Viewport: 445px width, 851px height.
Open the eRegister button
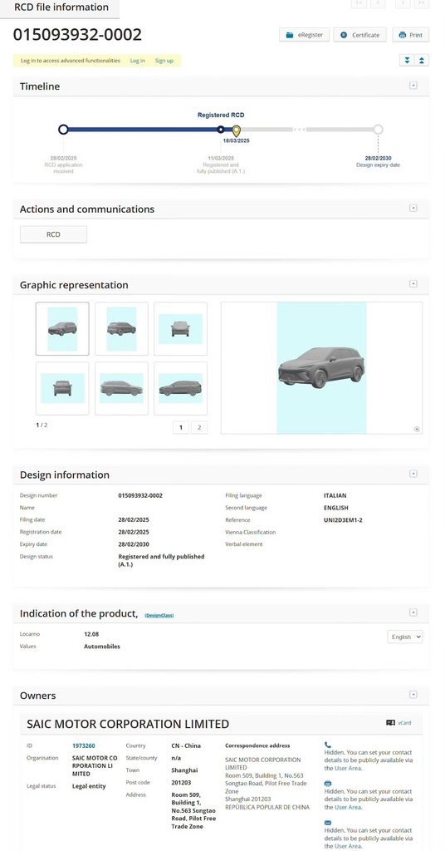click(x=304, y=35)
